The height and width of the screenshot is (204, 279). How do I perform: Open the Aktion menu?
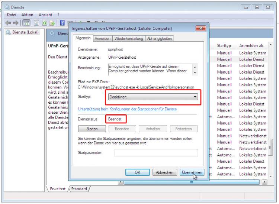pos(27,14)
